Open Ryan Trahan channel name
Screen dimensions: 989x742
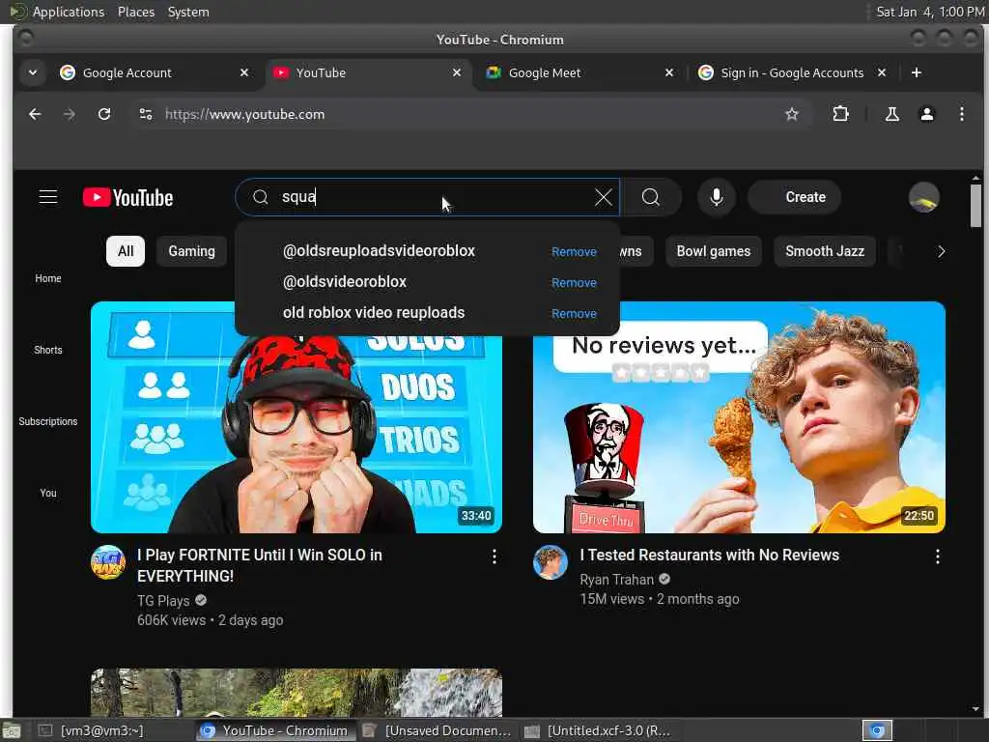point(617,580)
